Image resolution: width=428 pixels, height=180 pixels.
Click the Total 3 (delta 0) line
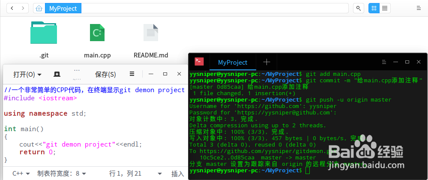[x=252, y=145]
